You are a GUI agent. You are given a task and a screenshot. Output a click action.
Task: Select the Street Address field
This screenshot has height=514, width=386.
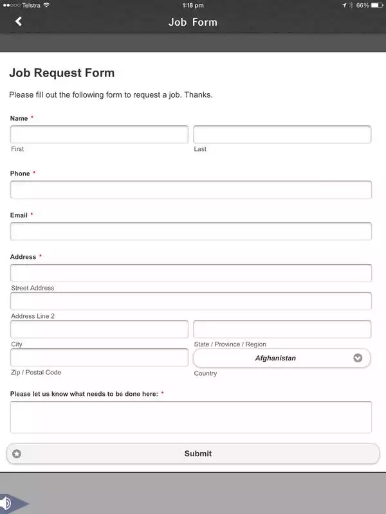[191, 272]
